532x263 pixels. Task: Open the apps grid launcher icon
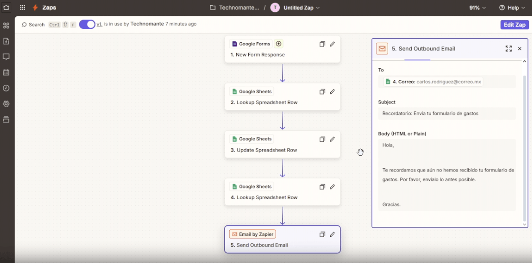point(22,7)
